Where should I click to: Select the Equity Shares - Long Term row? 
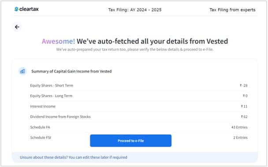tap(138, 96)
